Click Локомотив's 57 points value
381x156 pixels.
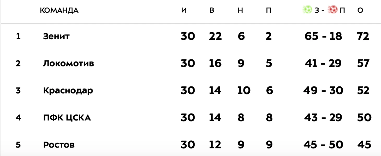coord(363,63)
